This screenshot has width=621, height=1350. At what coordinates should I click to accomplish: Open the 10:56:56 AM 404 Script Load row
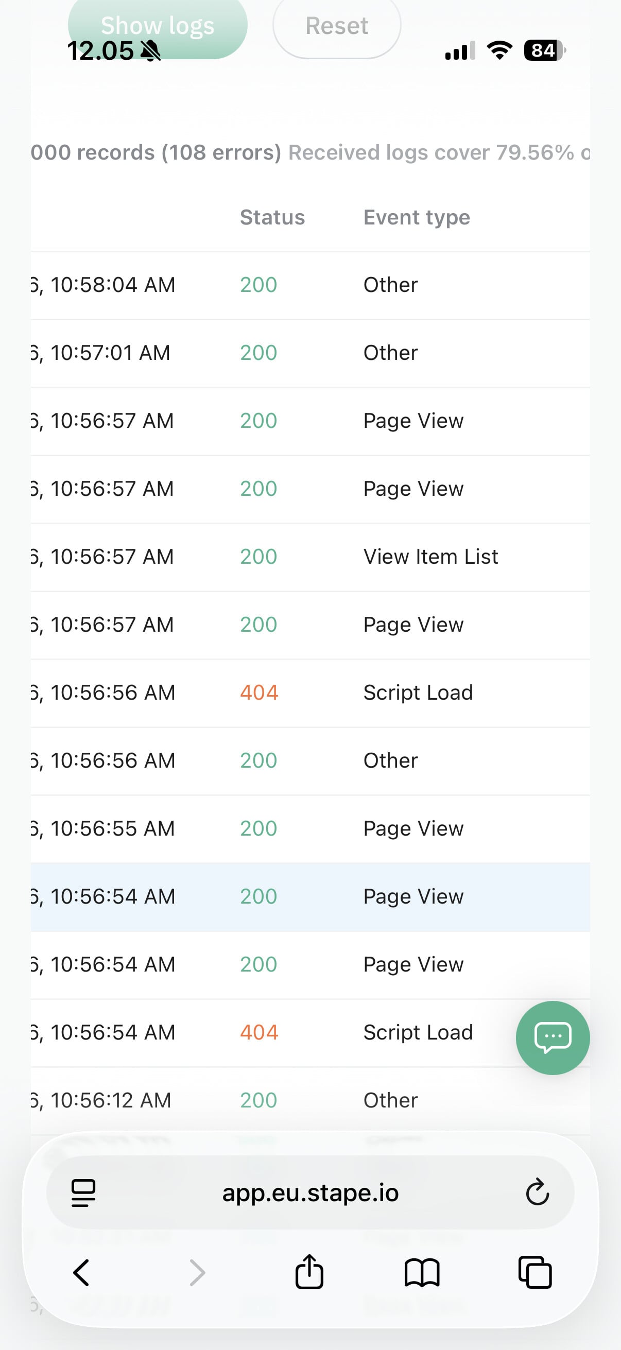[309, 693]
